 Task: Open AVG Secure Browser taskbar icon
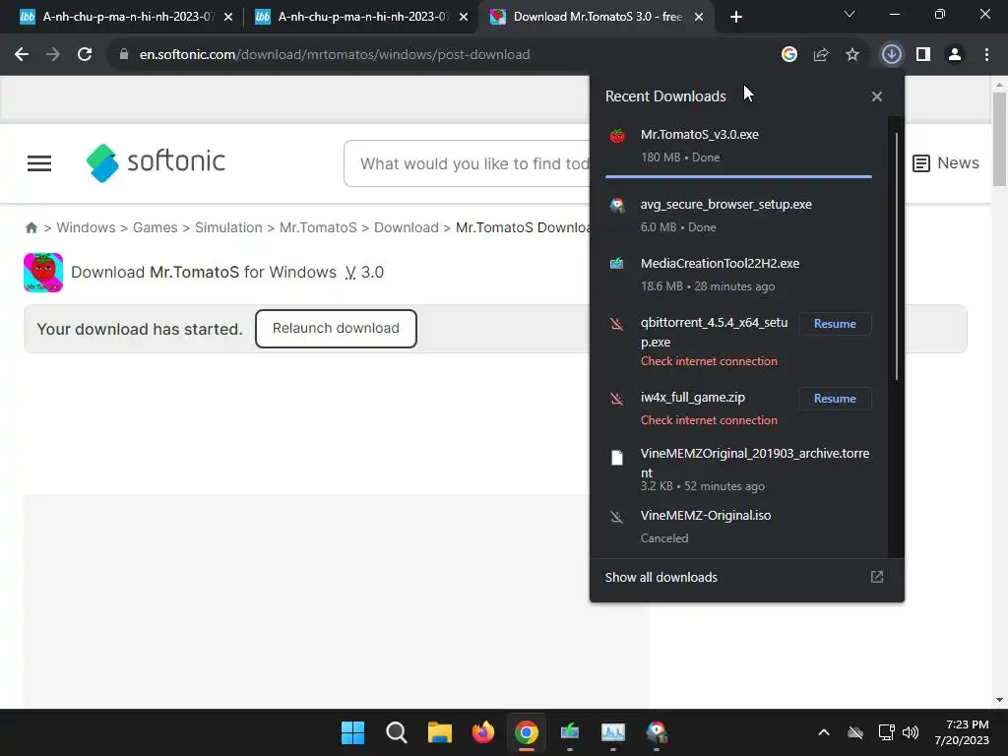click(657, 732)
